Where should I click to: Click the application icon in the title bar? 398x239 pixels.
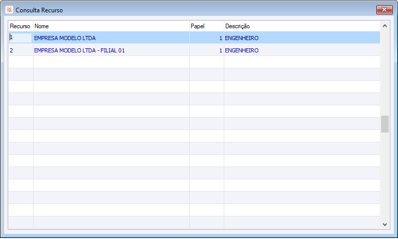click(9, 10)
